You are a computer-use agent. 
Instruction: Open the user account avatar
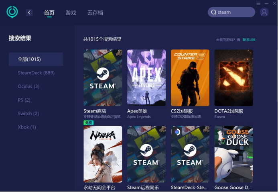[x=264, y=12]
